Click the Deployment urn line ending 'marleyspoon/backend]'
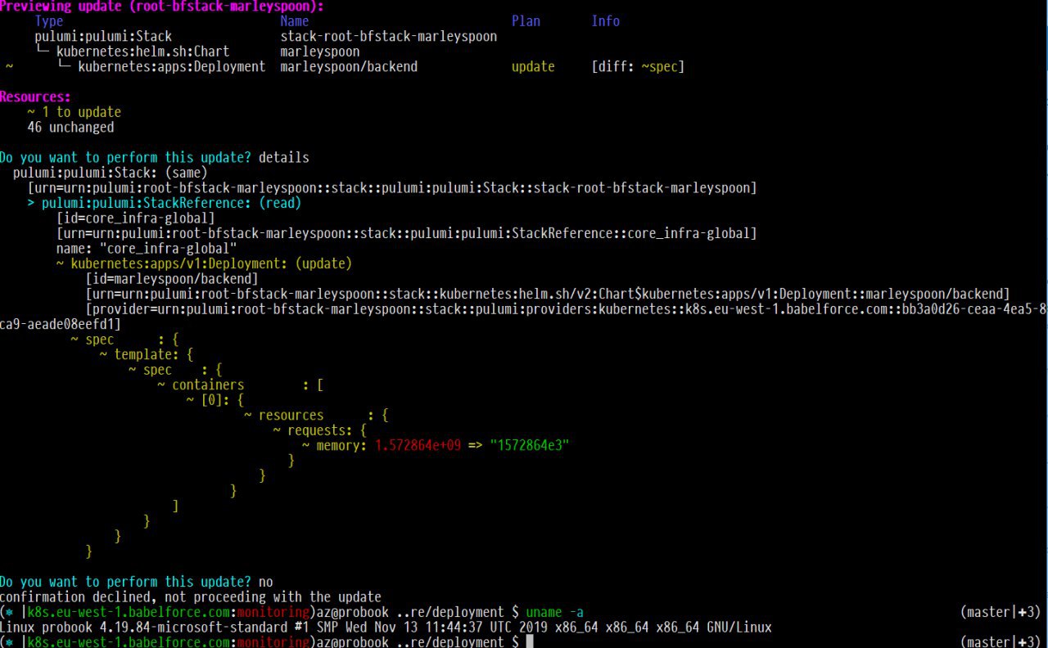 coord(548,294)
